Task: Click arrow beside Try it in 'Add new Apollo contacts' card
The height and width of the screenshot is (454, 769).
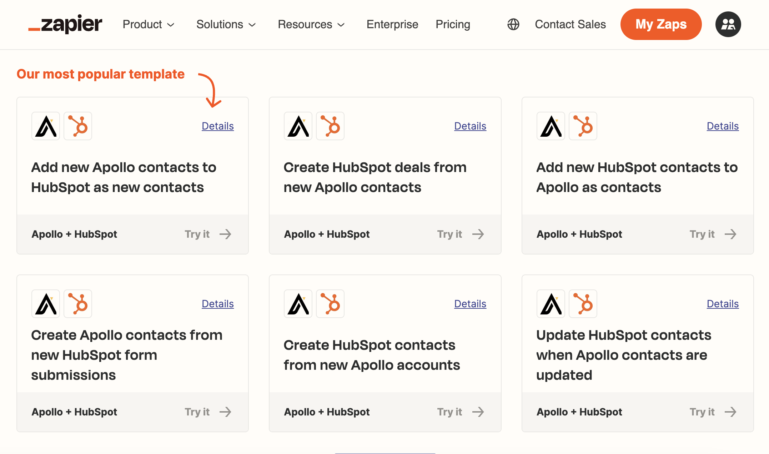Action: coord(226,234)
